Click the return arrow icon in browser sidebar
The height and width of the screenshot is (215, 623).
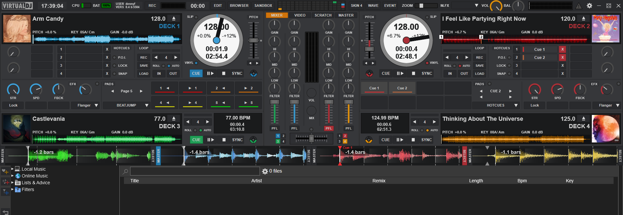[x=5, y=212]
